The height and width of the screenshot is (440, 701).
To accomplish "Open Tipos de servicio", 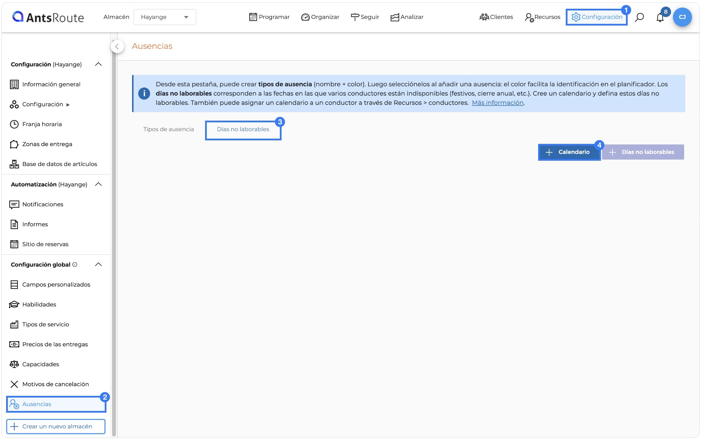I will coord(46,325).
